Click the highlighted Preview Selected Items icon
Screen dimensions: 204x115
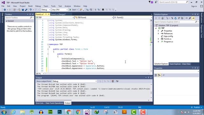[x=193, y=18]
